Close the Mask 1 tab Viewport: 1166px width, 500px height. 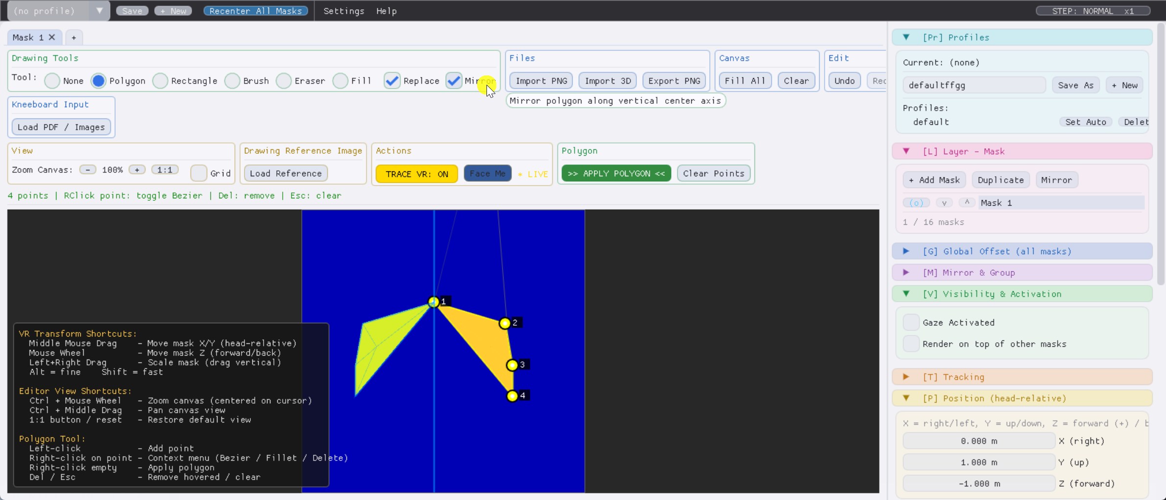51,38
